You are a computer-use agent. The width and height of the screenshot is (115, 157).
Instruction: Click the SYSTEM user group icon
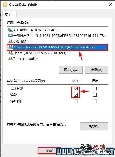pyautogui.click(x=11, y=41)
